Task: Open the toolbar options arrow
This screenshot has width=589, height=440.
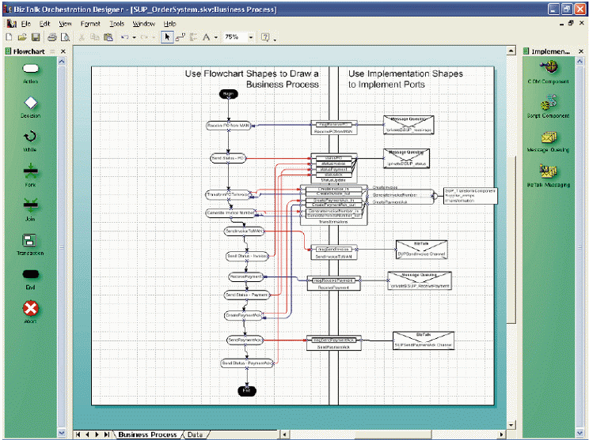Action: pos(275,39)
